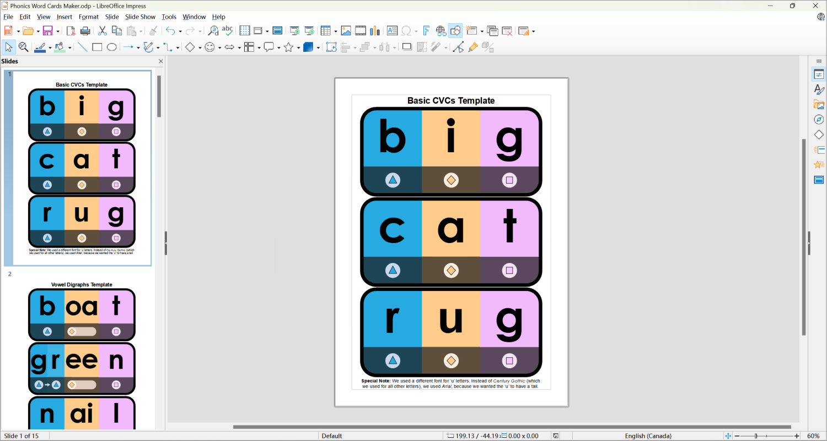Click the 60% zoom level

click(813, 436)
